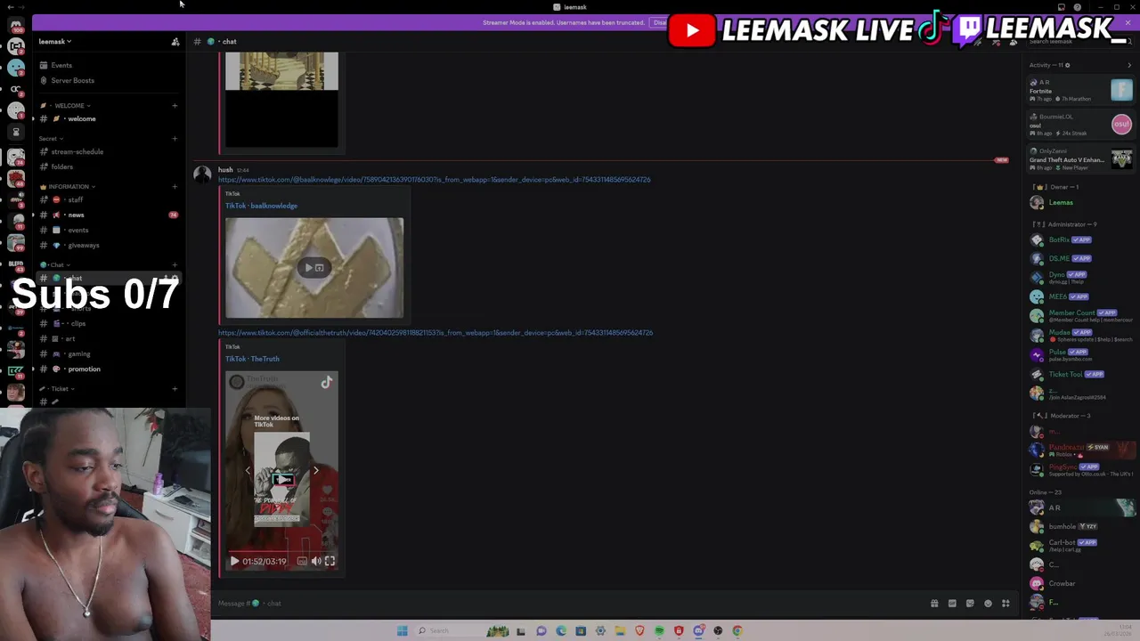Select the gaming channel

tap(78, 353)
